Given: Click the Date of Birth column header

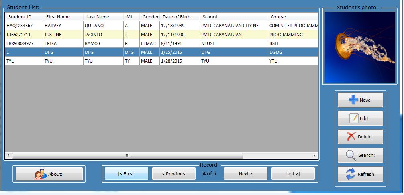Looking at the screenshot, I should click(x=176, y=17).
